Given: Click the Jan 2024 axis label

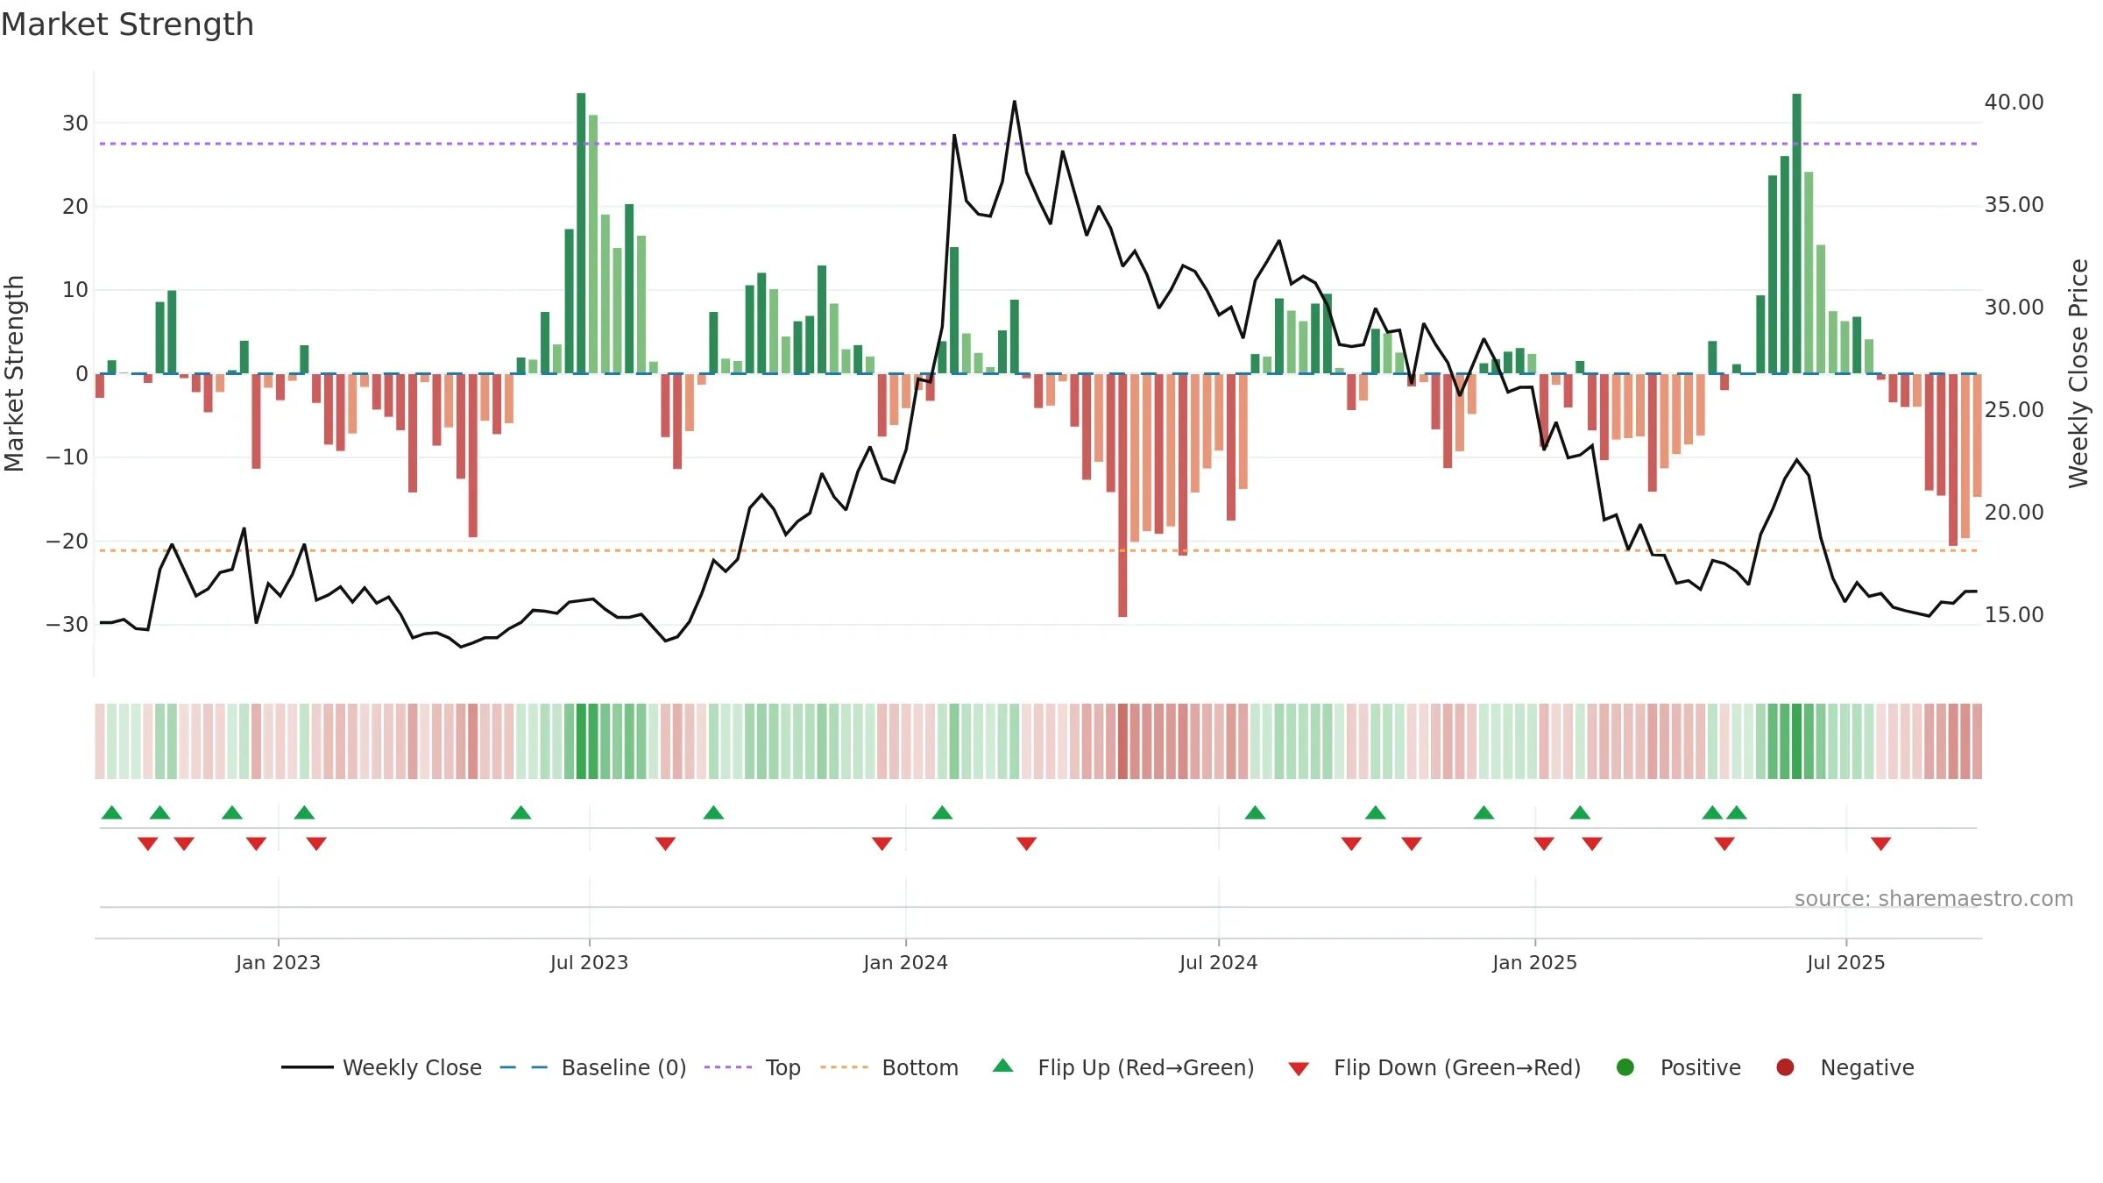Looking at the screenshot, I should (905, 962).
